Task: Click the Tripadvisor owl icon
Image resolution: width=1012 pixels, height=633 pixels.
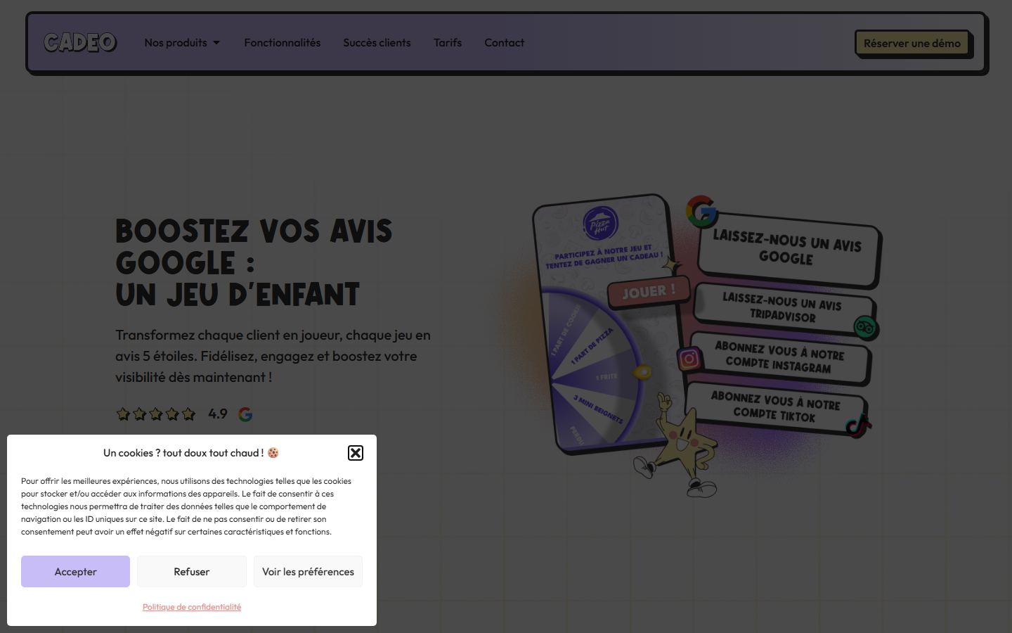Action: 866,328
